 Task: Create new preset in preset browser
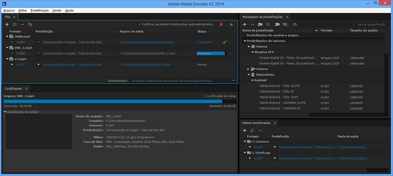pyautogui.click(x=244, y=24)
